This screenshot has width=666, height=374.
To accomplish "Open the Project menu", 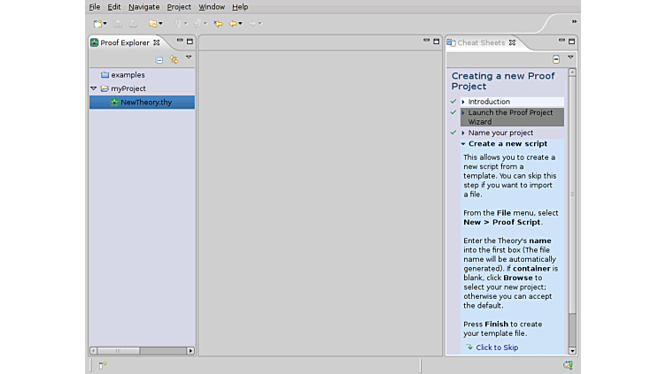I will tap(179, 7).
